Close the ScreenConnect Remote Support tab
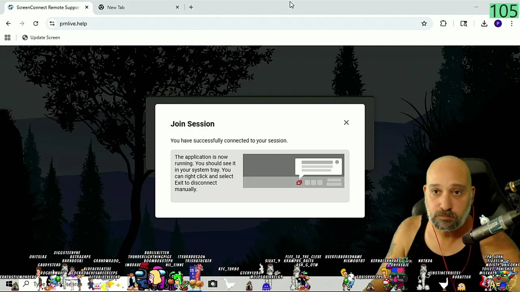This screenshot has height=292, width=520. point(87,7)
